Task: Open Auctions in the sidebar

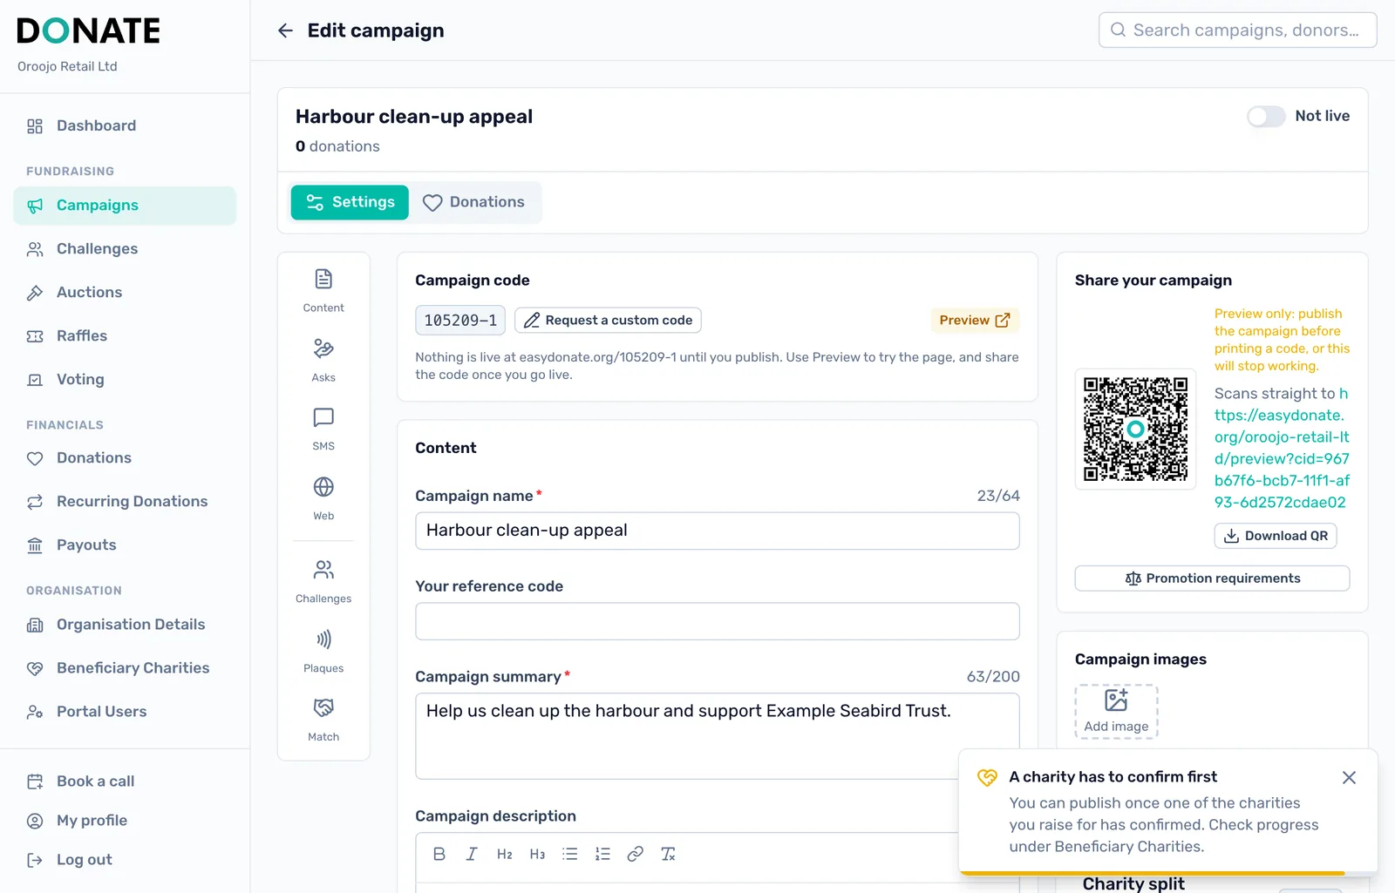Action: click(125, 293)
